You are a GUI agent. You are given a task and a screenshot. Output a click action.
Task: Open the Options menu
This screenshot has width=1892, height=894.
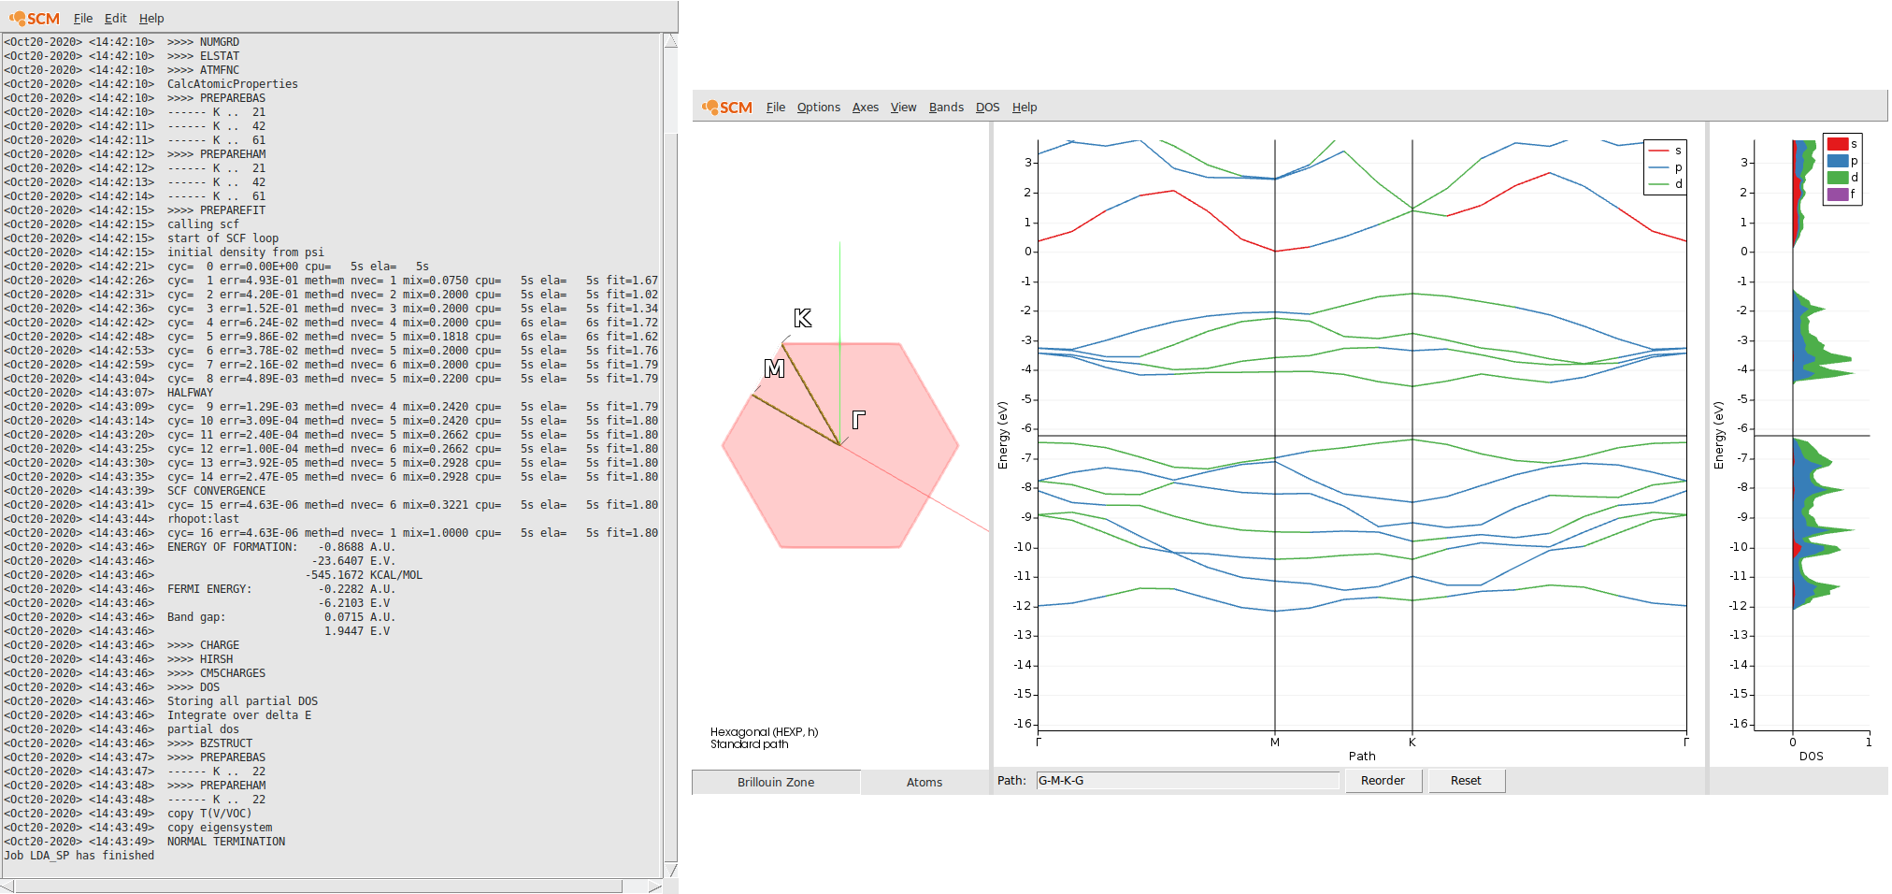click(x=818, y=107)
